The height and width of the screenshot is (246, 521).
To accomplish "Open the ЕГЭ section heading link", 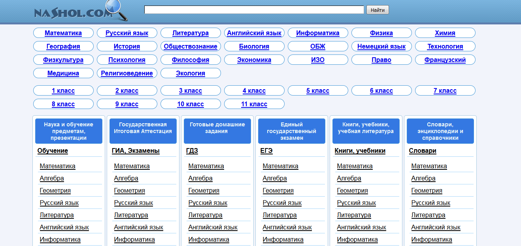I will [x=266, y=151].
